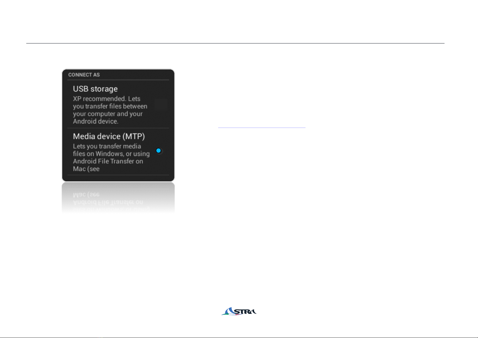Click the "CONNECT AS" section header
478x338 pixels.
[x=84, y=75]
